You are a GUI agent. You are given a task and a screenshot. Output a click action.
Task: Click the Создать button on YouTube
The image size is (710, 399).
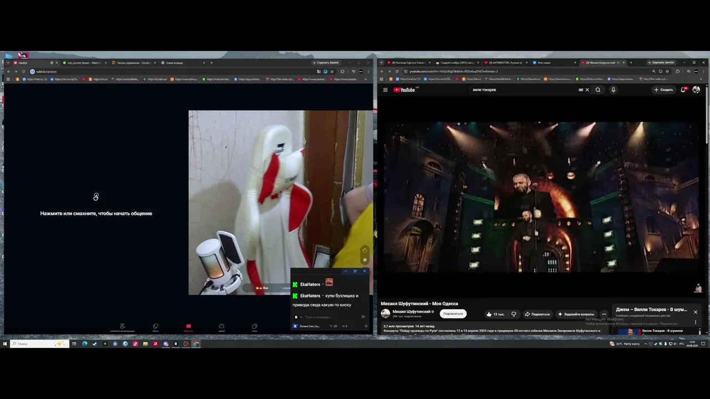tap(663, 90)
